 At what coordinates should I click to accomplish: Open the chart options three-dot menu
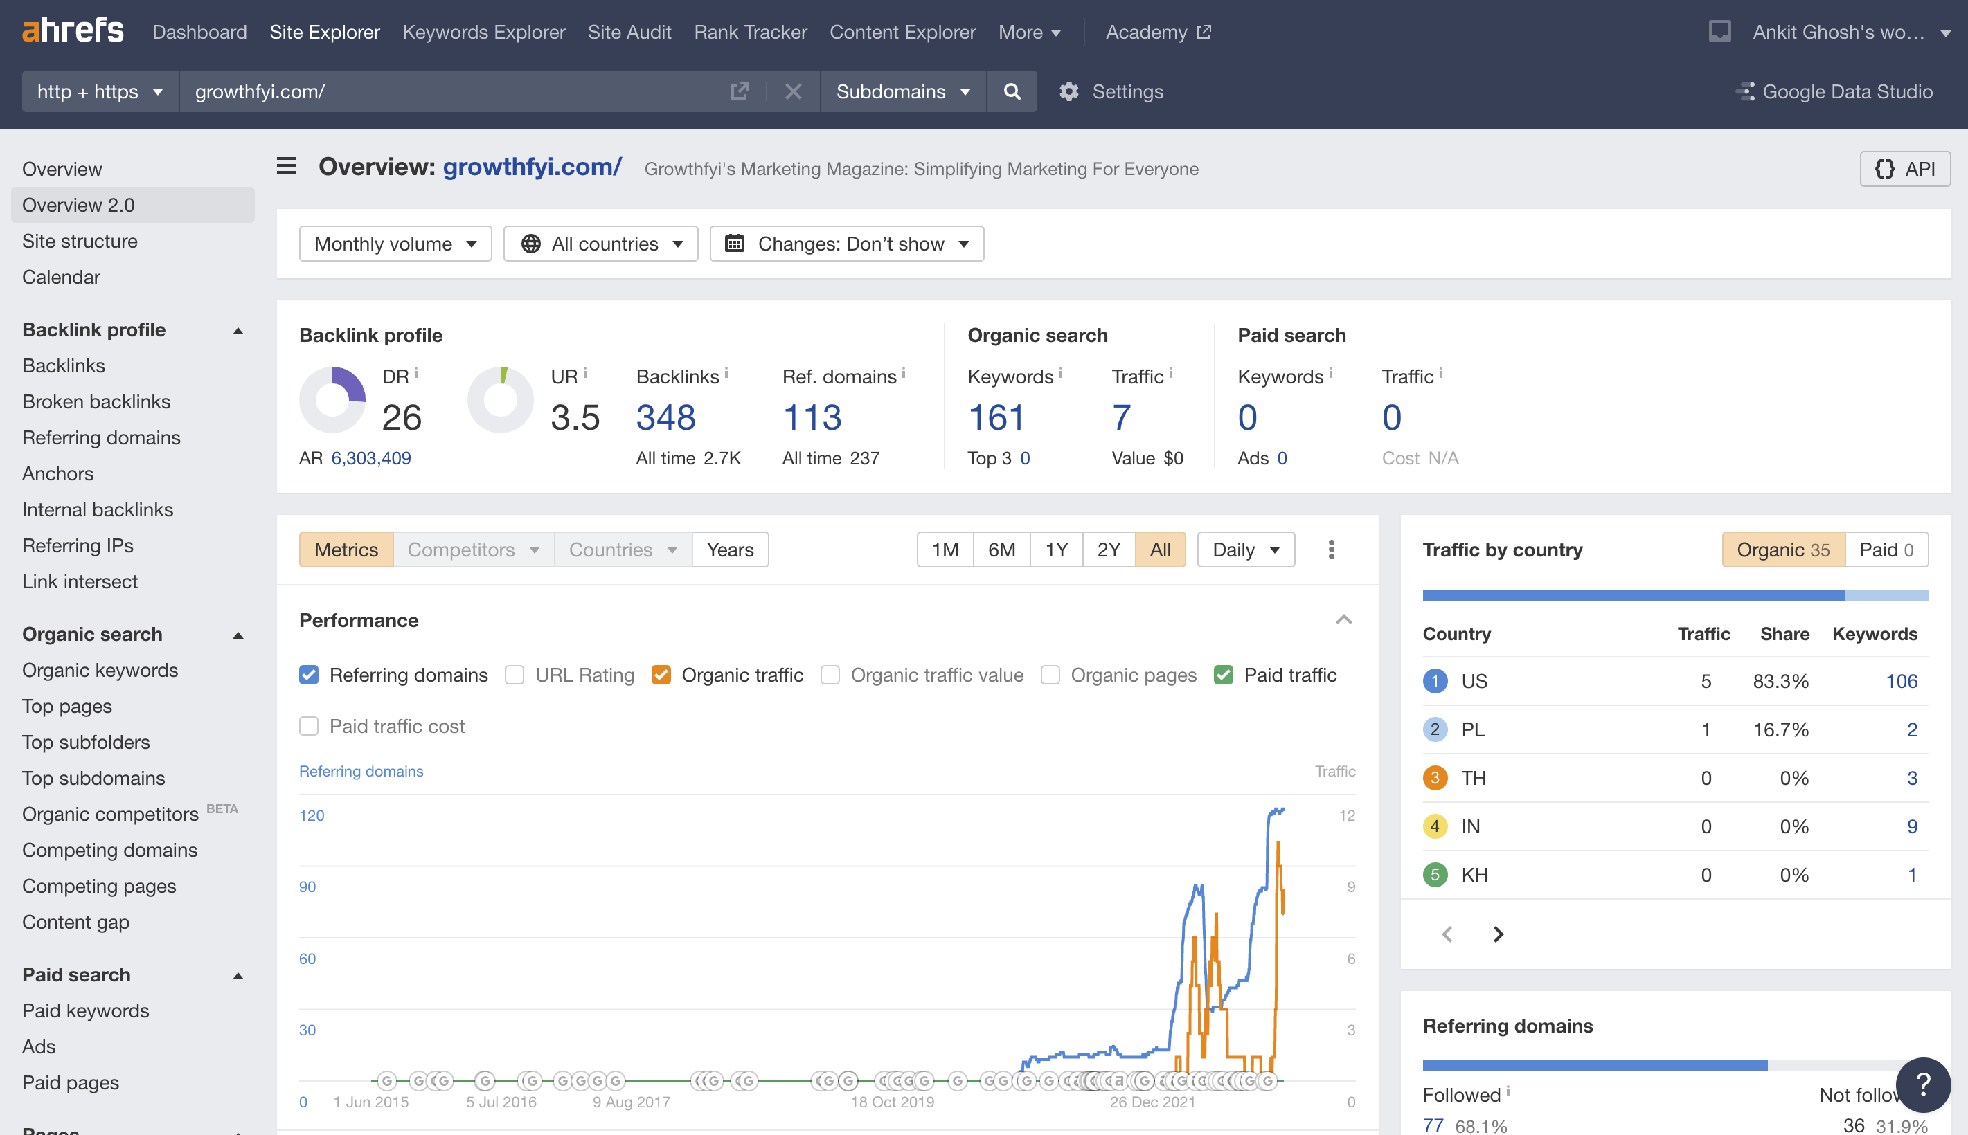pyautogui.click(x=1332, y=550)
